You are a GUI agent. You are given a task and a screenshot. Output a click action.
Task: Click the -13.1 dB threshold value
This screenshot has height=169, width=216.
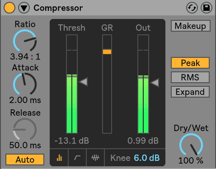(x=72, y=141)
